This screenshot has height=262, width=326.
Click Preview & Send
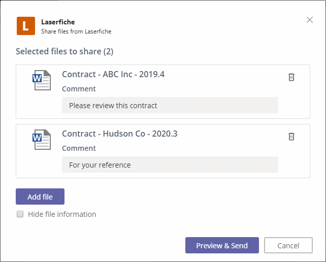click(222, 245)
